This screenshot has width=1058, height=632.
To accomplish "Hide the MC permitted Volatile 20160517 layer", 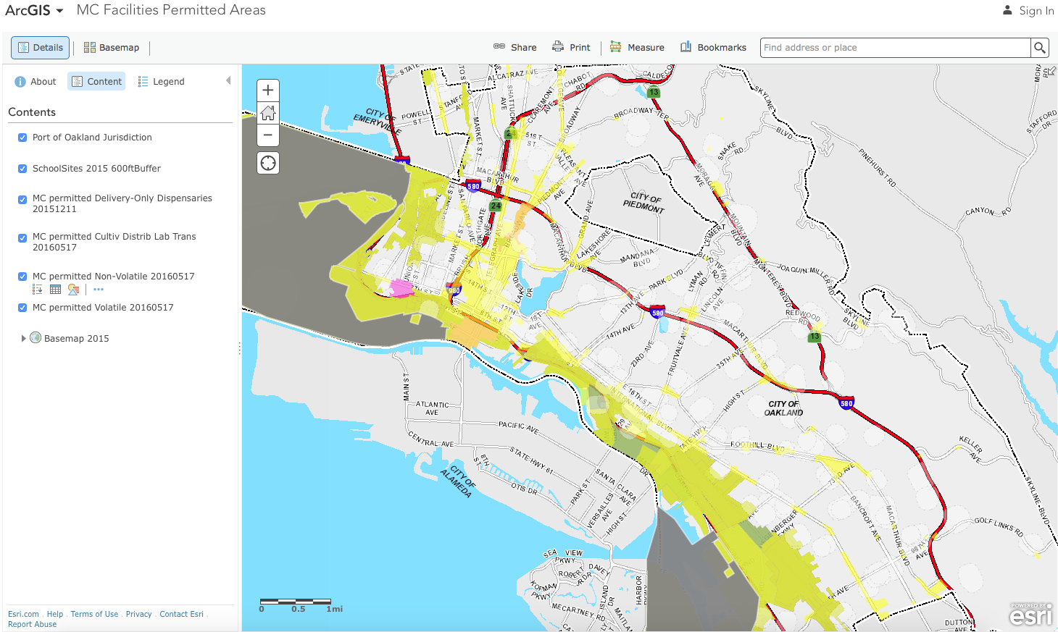I will click(x=22, y=307).
